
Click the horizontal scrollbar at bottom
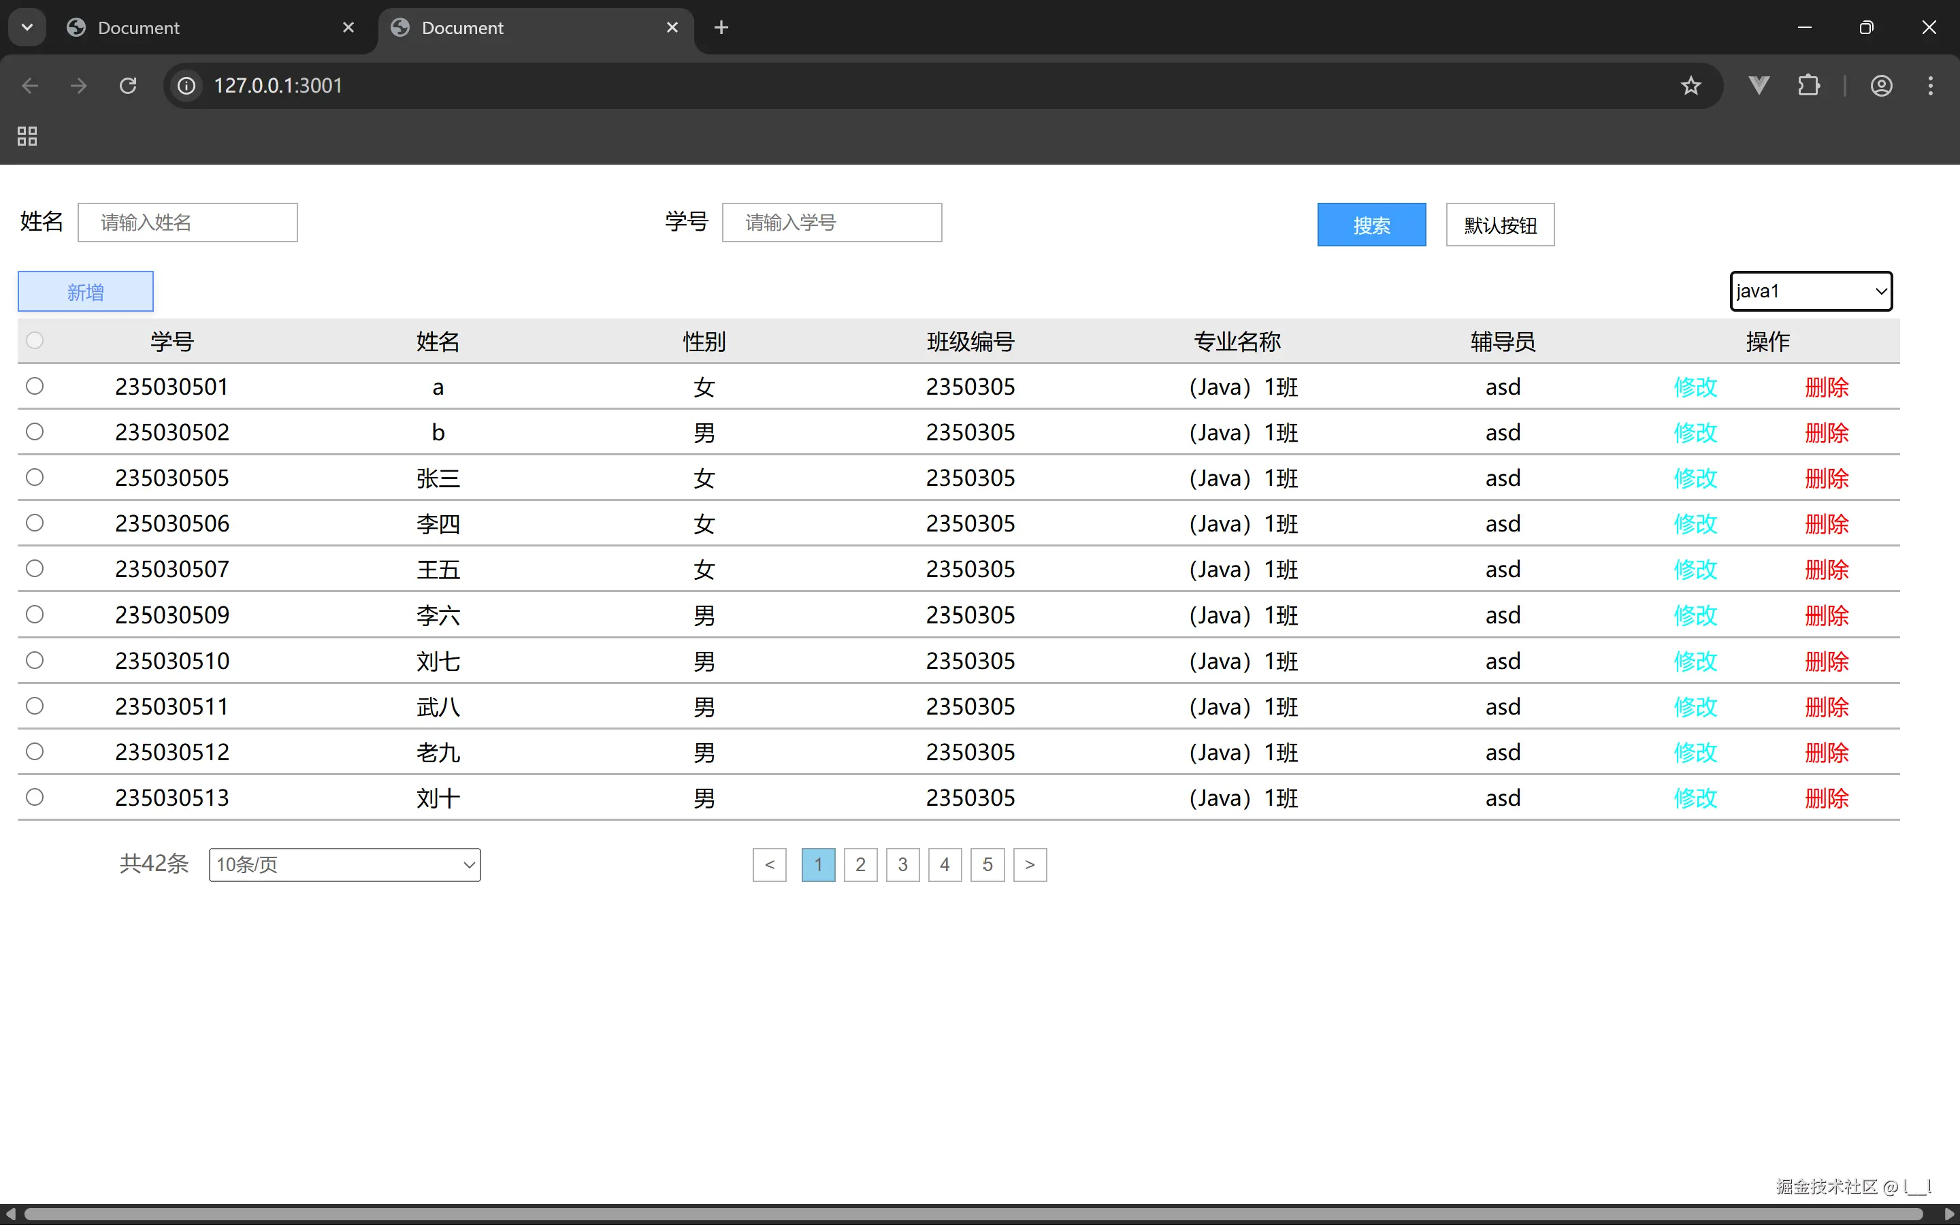tap(972, 1213)
